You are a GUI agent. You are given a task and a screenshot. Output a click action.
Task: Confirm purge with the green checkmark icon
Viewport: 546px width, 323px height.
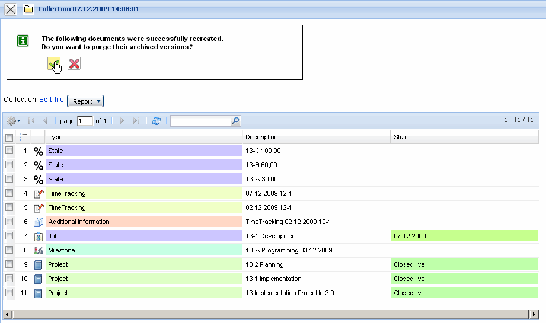tap(53, 63)
